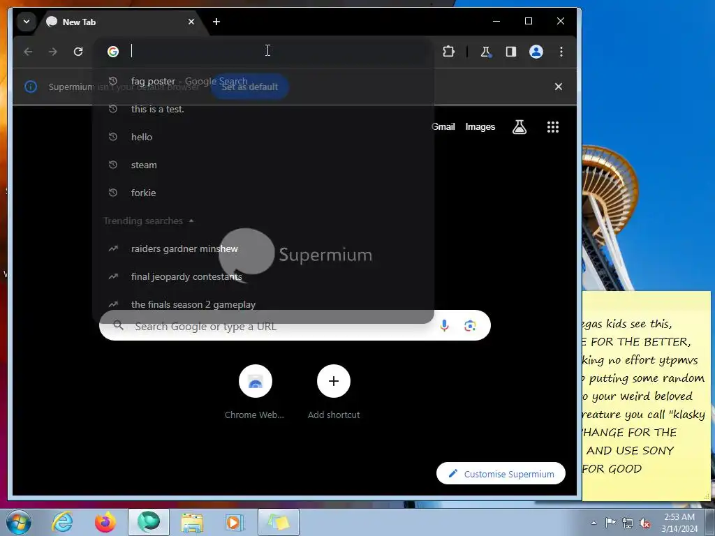The height and width of the screenshot is (536, 715).
Task: Open the Extensions puzzle icon
Action: [x=449, y=52]
